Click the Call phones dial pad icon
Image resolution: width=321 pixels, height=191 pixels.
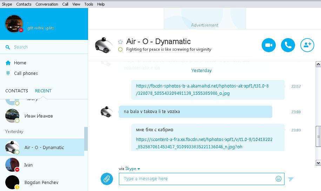coord(8,73)
